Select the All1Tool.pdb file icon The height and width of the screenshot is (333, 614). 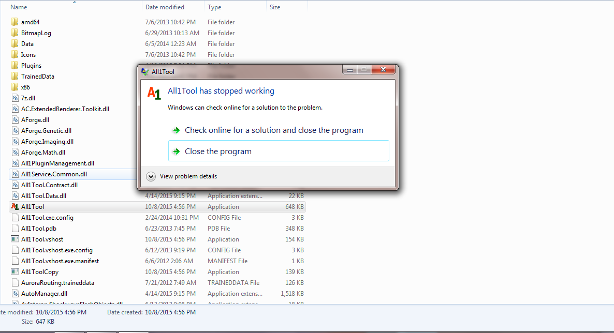15,229
